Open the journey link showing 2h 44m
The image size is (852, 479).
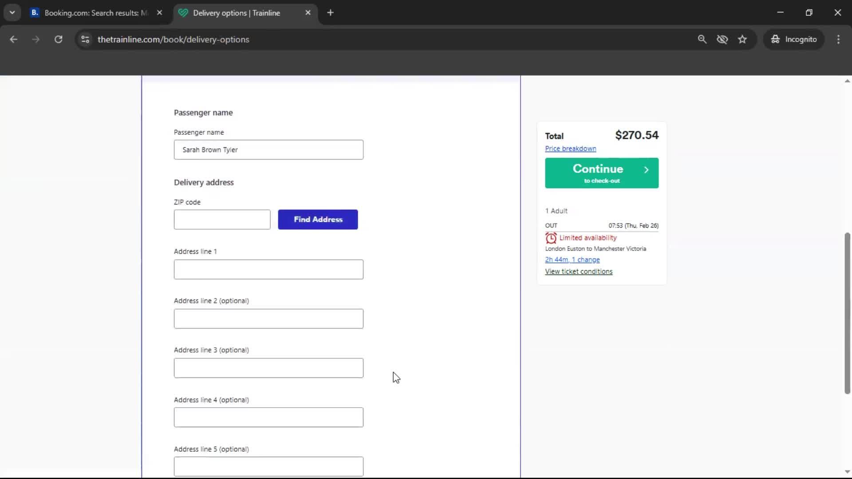572,259
